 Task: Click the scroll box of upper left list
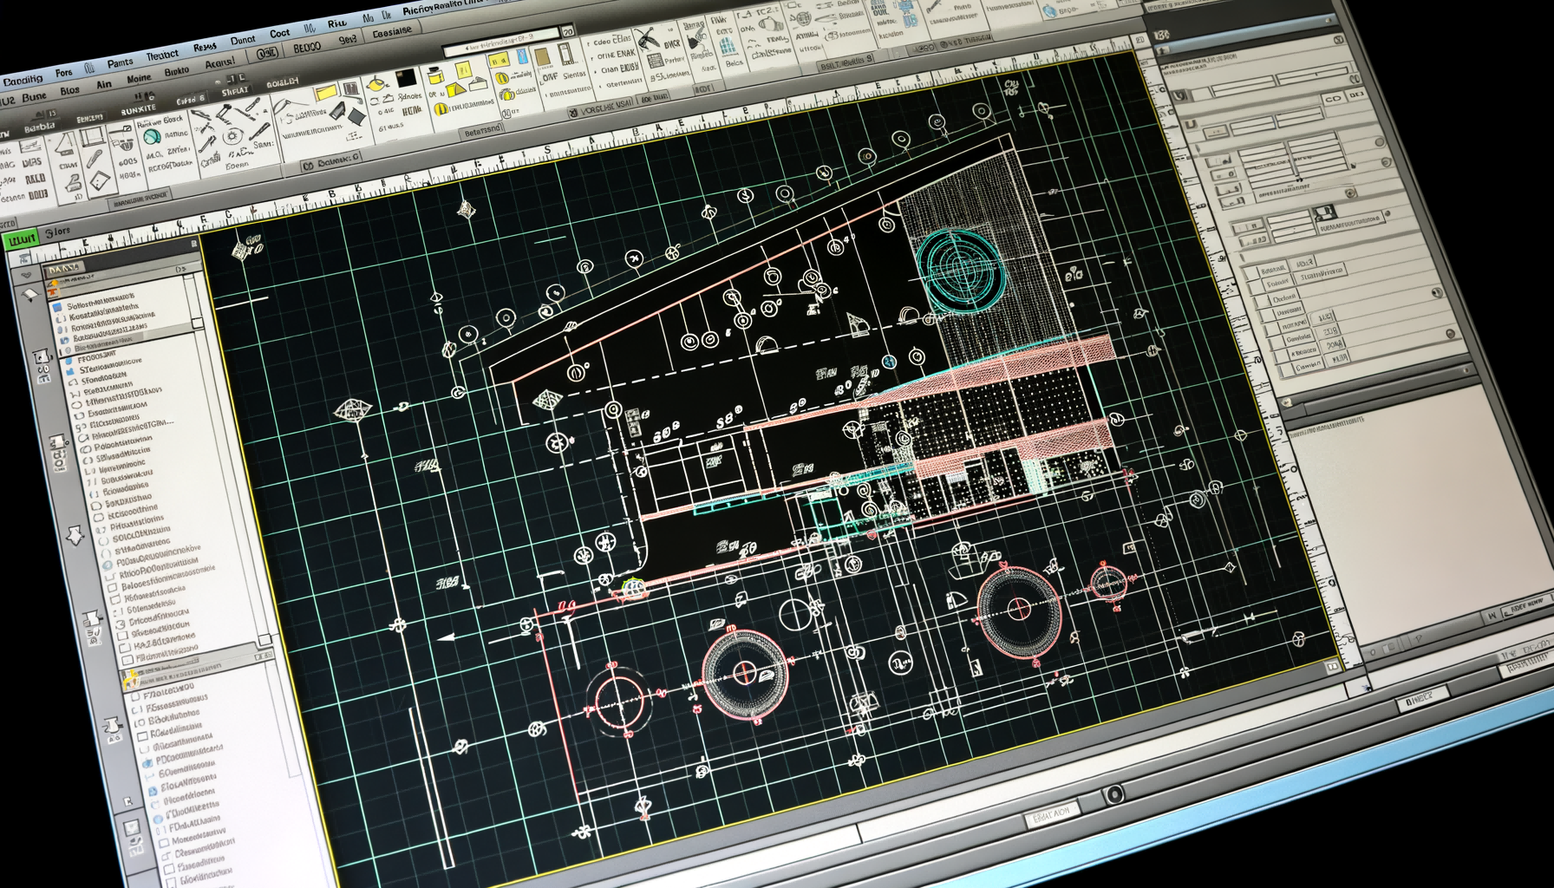(x=198, y=322)
